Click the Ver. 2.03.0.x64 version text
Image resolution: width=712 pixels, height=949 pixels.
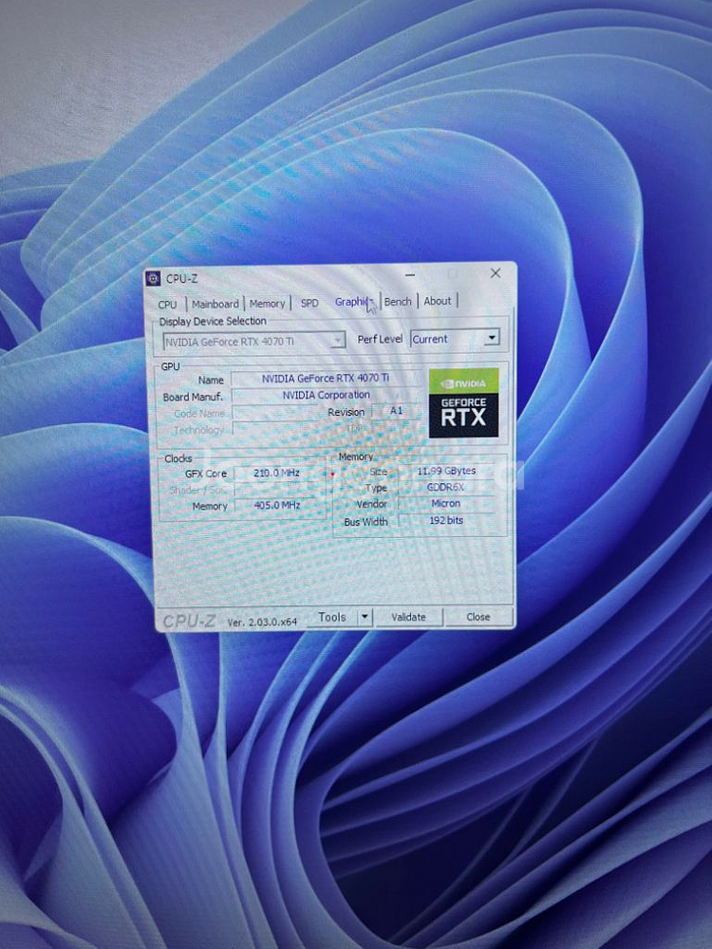point(262,622)
